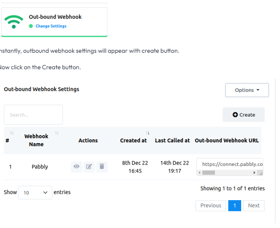The image size is (280, 228).
Task: Click the green wifi webhook icon
Action: (14, 22)
